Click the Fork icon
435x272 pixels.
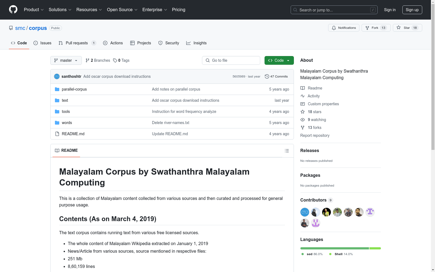367,28
